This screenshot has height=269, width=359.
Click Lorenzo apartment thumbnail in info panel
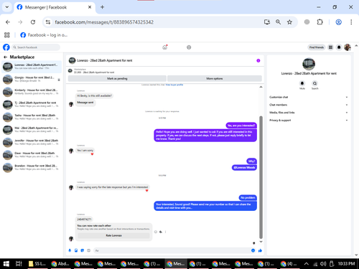click(309, 64)
